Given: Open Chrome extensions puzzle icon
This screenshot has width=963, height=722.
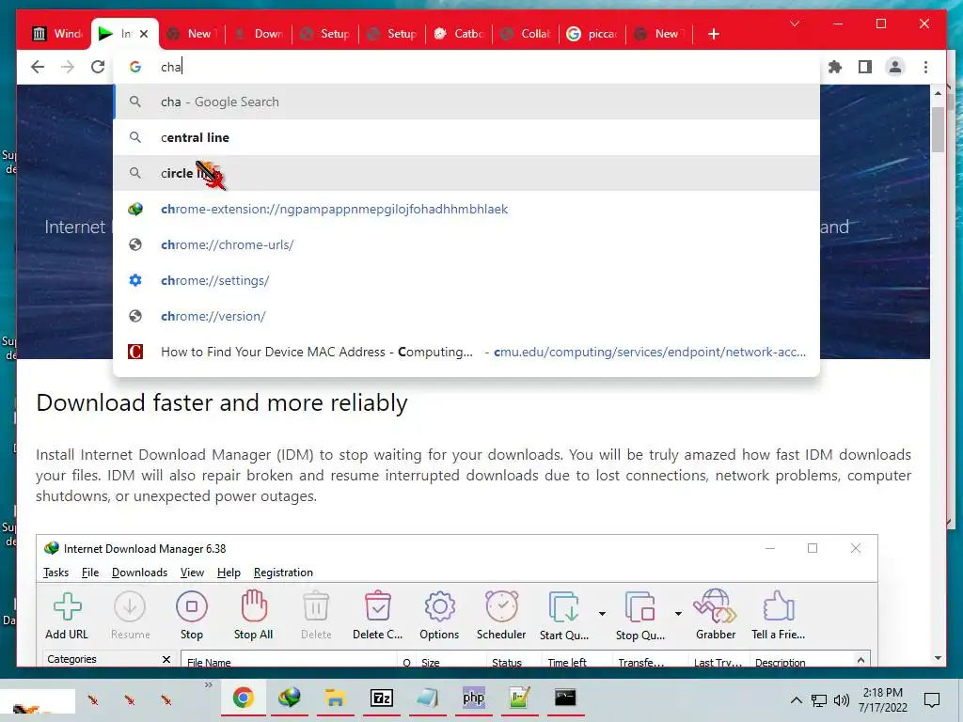Looking at the screenshot, I should [x=835, y=67].
